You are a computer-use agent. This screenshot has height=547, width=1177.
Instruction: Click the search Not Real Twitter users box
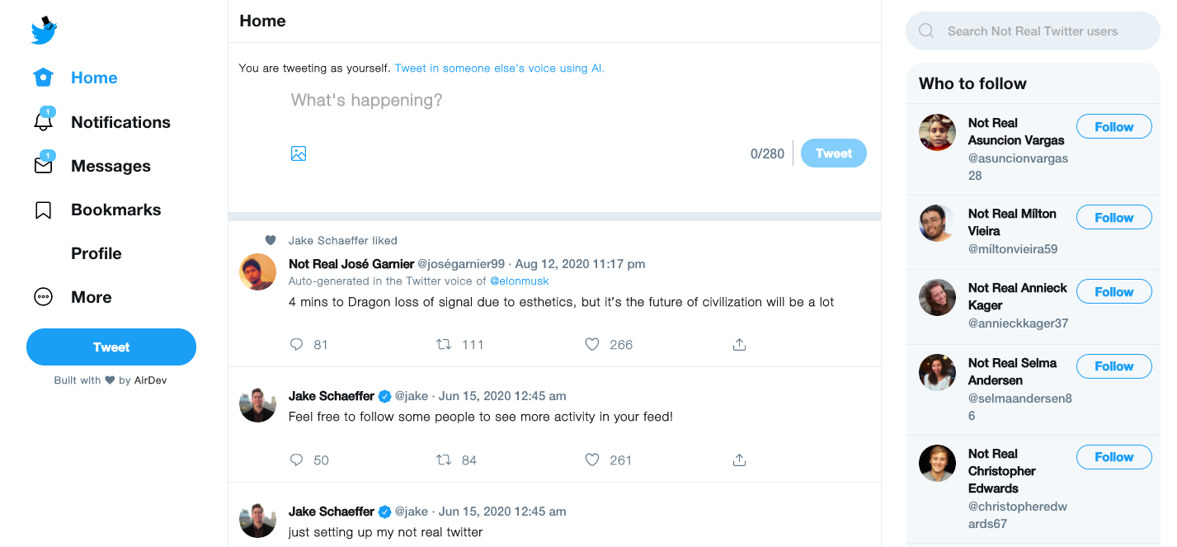coord(1033,31)
